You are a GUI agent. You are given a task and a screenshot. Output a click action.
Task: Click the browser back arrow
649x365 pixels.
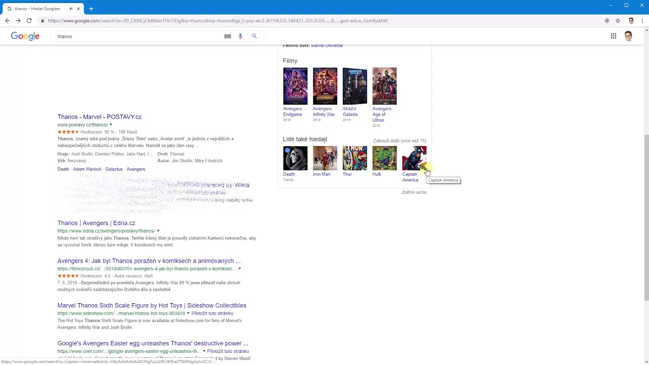(7, 21)
